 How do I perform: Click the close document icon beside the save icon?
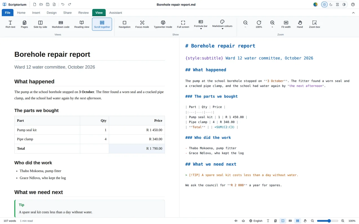point(54,4)
